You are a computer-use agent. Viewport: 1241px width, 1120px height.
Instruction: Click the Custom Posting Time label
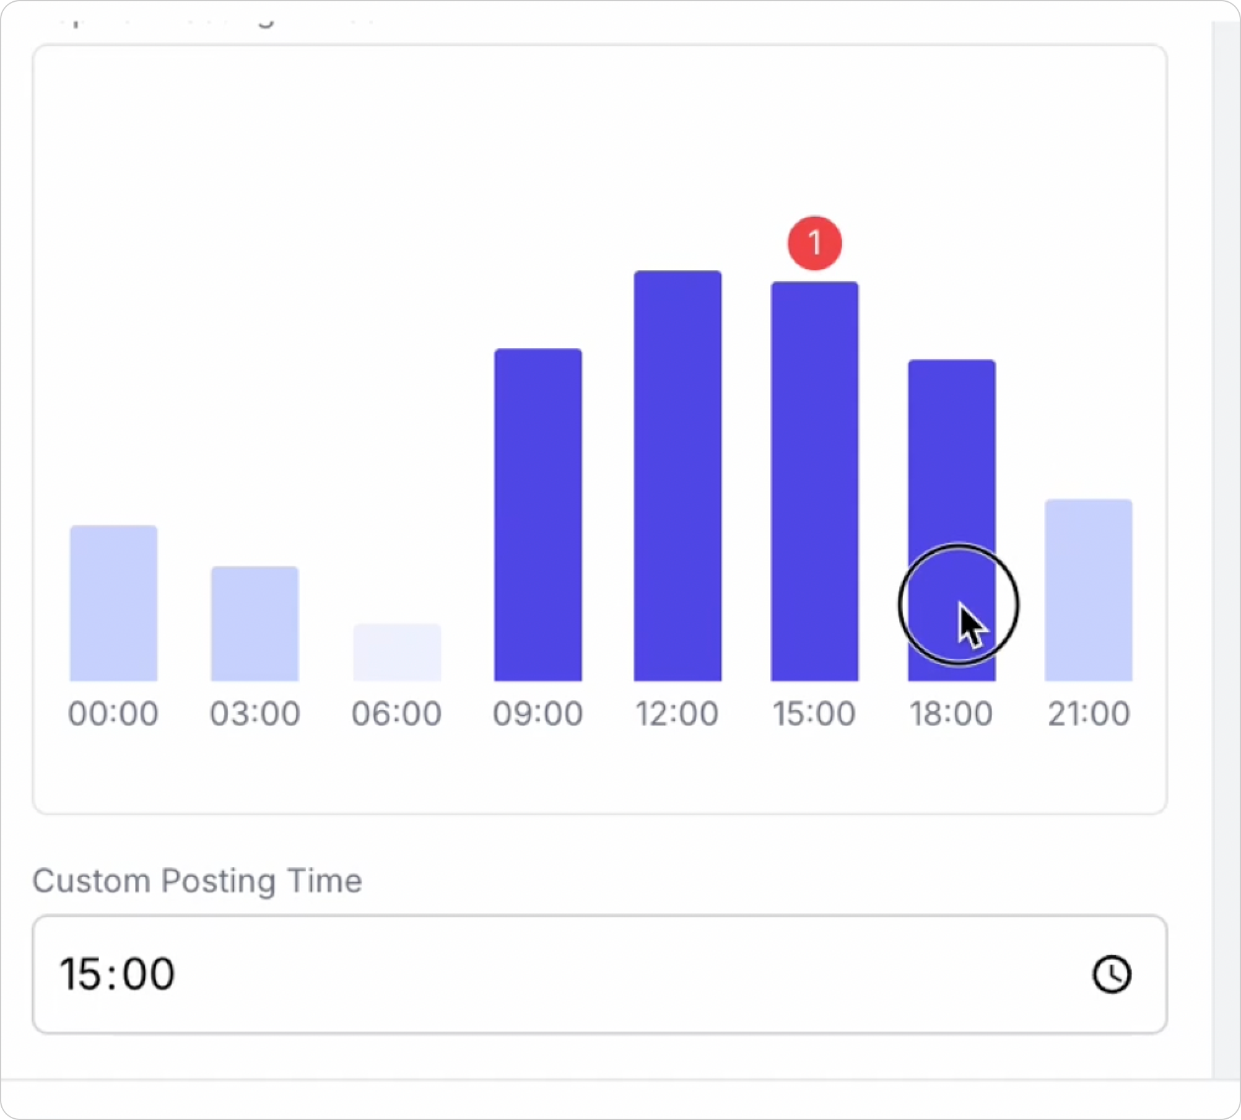coord(197,880)
